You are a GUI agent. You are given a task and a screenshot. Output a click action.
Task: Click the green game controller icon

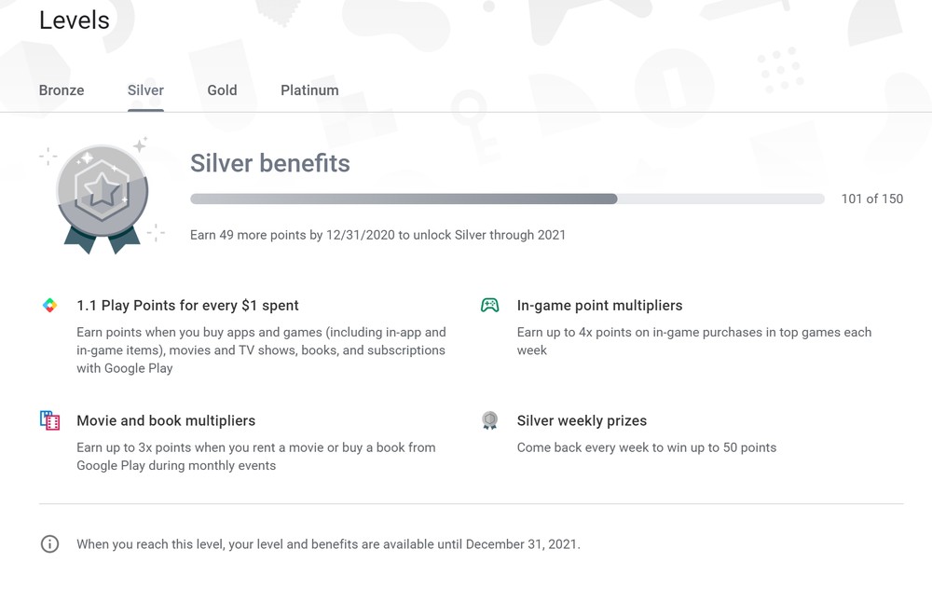(x=489, y=306)
